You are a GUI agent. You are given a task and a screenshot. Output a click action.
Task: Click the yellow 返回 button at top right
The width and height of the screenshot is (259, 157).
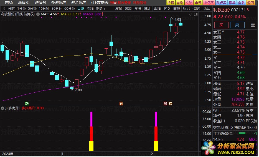(x=251, y=3)
